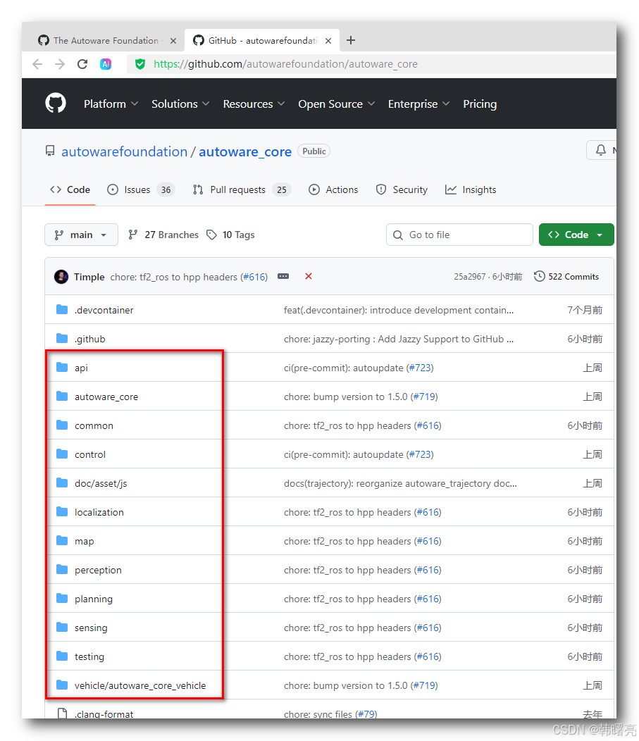Open the perception folder

98,570
